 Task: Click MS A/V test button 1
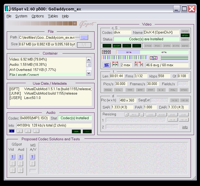[x=32, y=157]
